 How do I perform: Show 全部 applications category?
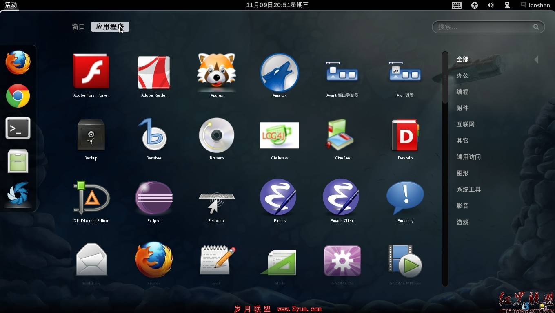(462, 60)
